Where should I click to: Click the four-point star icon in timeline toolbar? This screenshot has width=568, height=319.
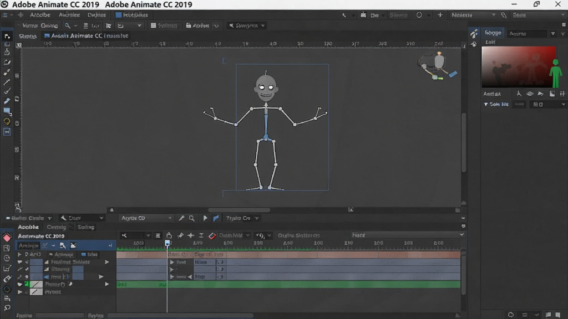pos(191,235)
